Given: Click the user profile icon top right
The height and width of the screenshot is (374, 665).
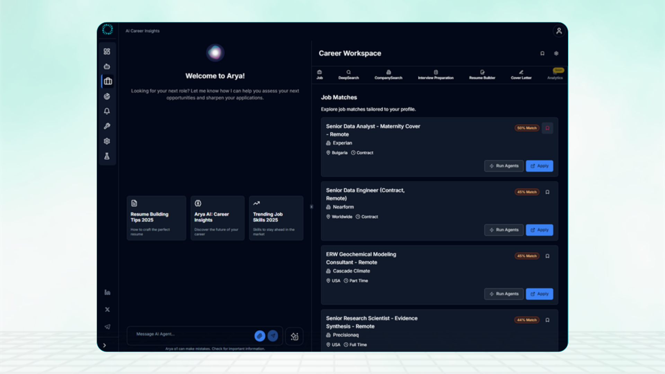Looking at the screenshot, I should coord(559,31).
